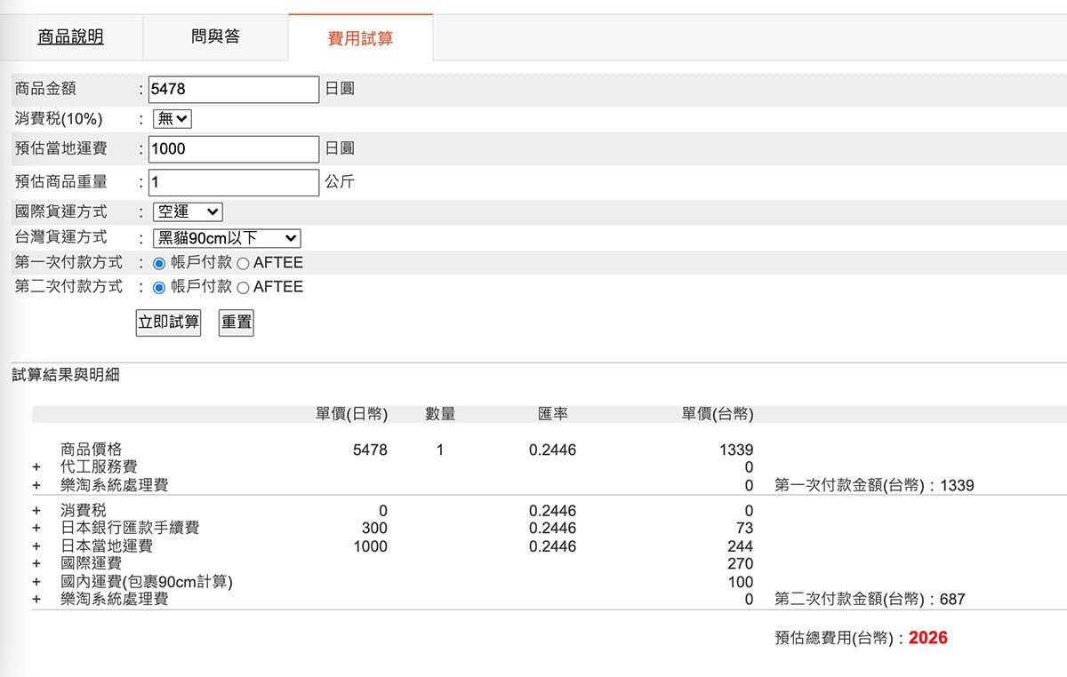The width and height of the screenshot is (1067, 677).
Task: Focus the 預估當地運費 input field
Action: click(x=233, y=149)
